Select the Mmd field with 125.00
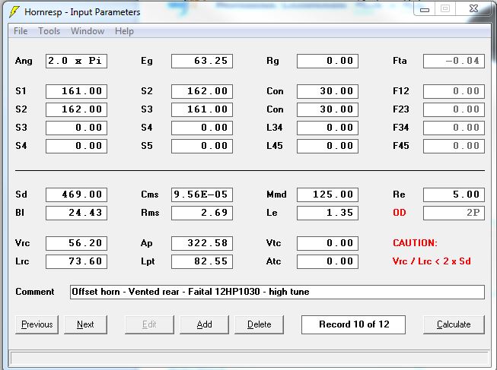 [327, 194]
